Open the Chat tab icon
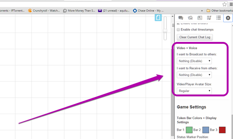 tap(181, 18)
